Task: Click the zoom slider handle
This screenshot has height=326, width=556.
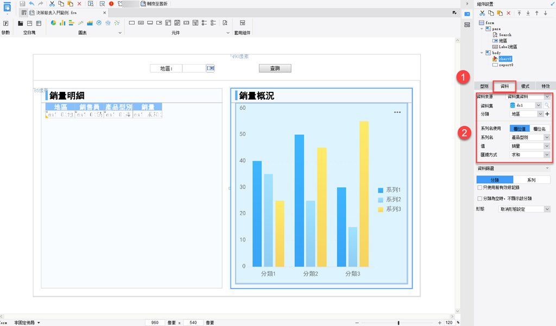Action: (x=399, y=322)
